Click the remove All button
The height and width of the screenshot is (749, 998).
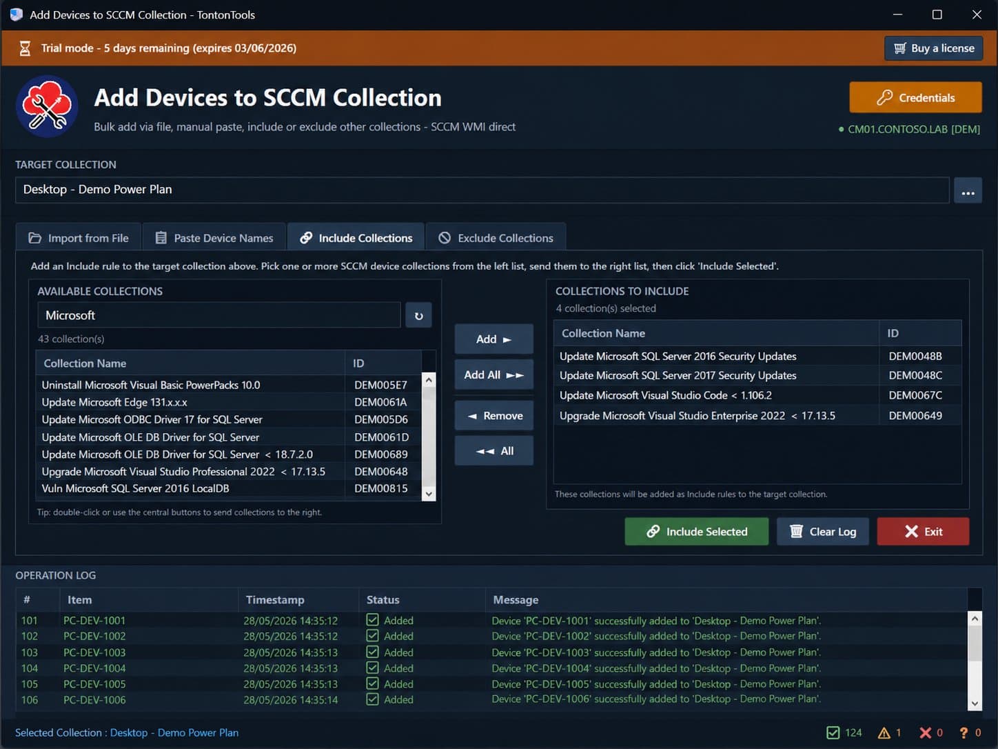click(493, 451)
